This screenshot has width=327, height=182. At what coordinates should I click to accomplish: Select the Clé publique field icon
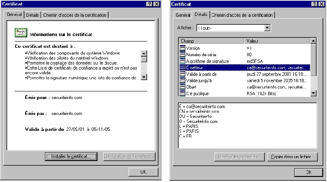(182, 93)
